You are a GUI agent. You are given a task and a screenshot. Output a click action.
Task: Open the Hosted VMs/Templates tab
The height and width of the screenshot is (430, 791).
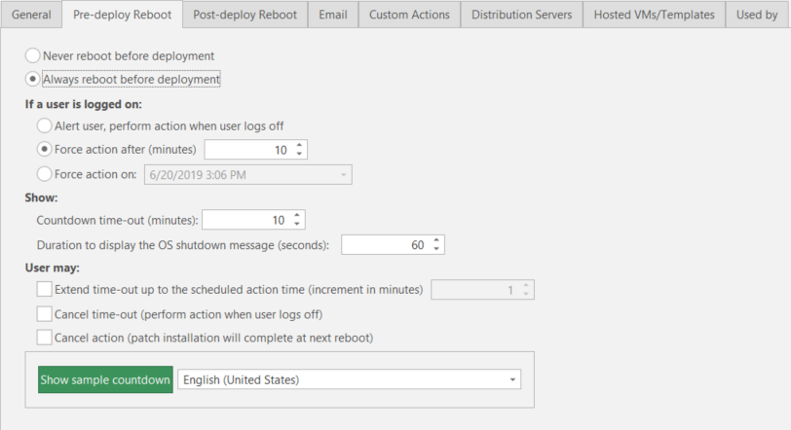pyautogui.click(x=654, y=15)
